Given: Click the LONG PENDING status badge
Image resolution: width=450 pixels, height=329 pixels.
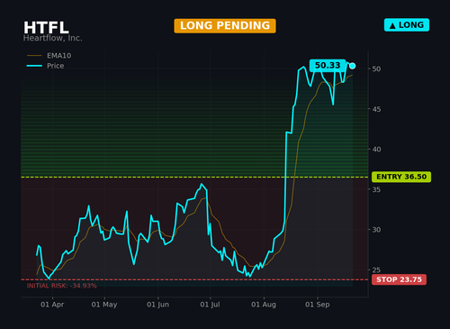Looking at the screenshot, I should click(225, 26).
